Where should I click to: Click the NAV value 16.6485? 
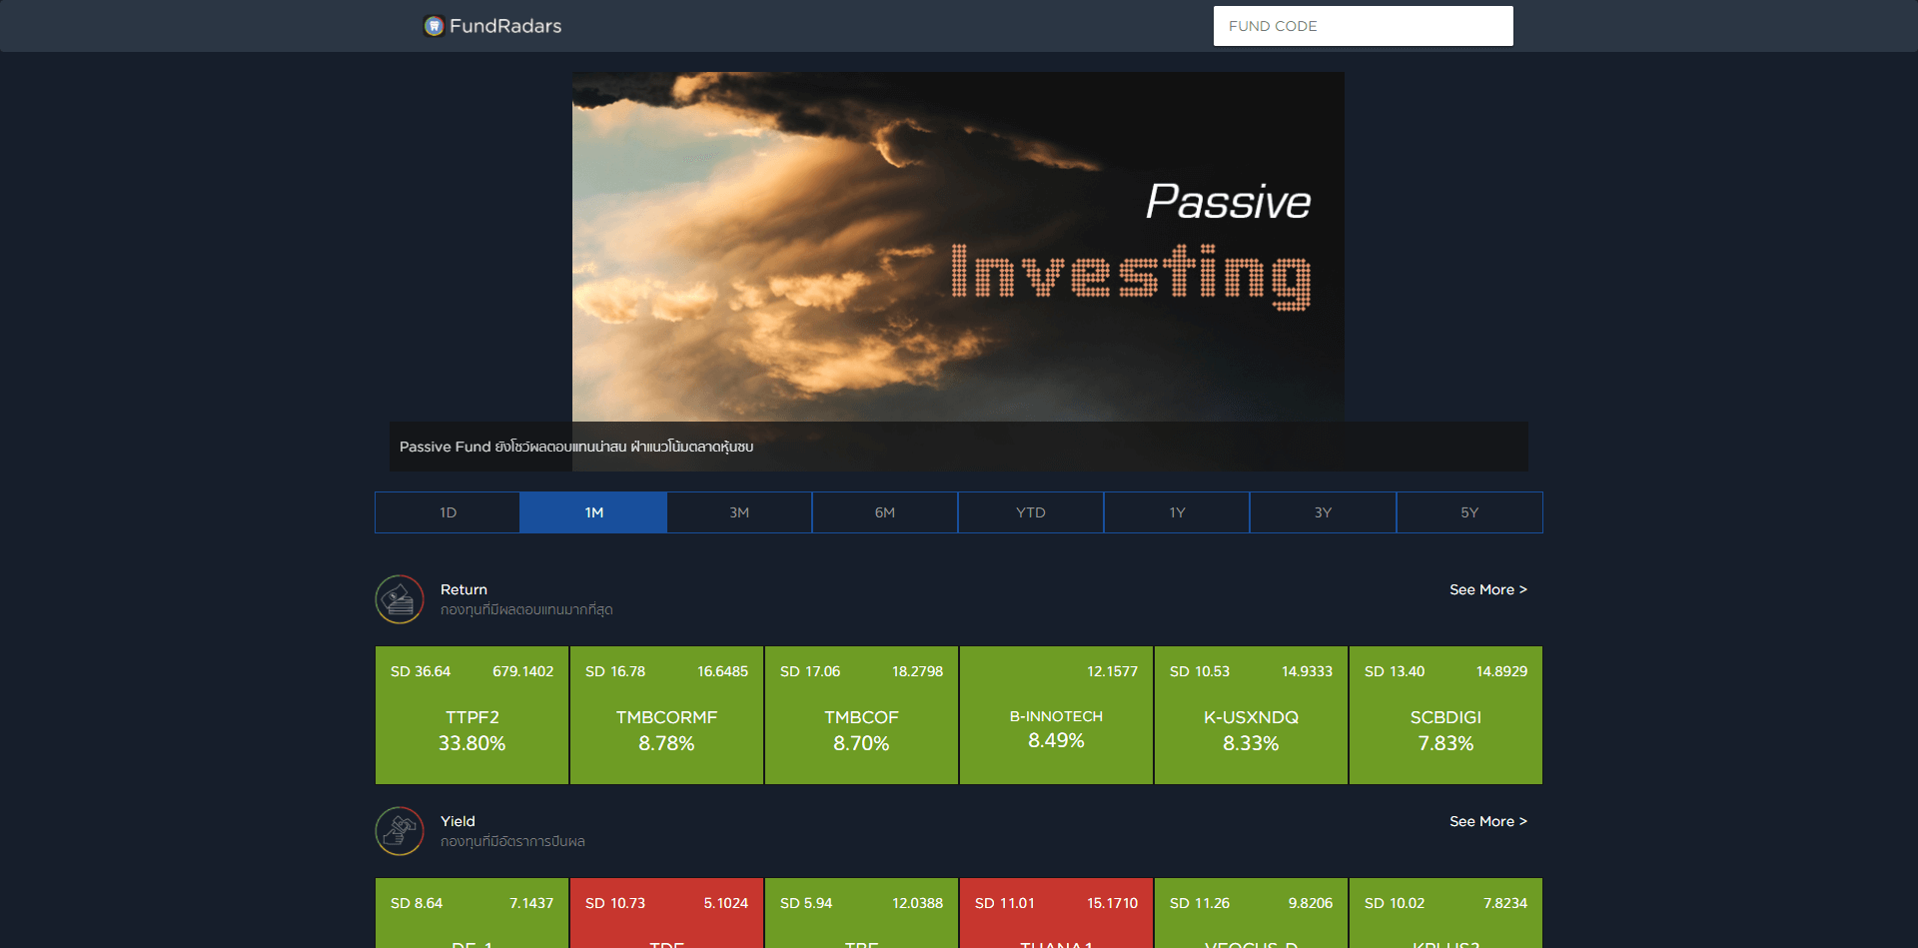coord(722,671)
